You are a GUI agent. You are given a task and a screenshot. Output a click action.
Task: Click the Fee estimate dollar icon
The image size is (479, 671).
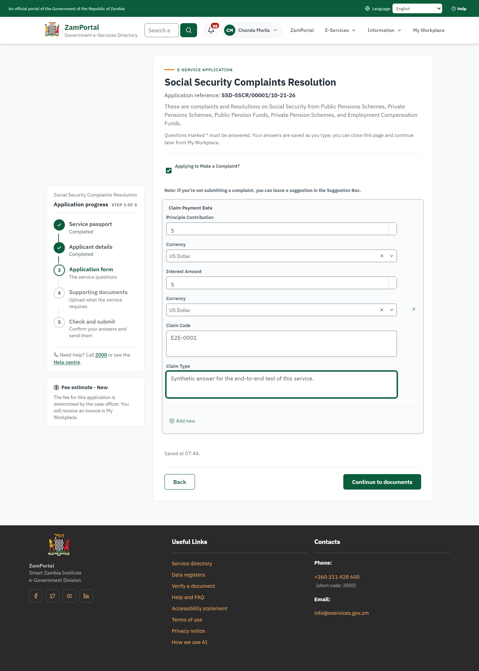[x=56, y=387]
